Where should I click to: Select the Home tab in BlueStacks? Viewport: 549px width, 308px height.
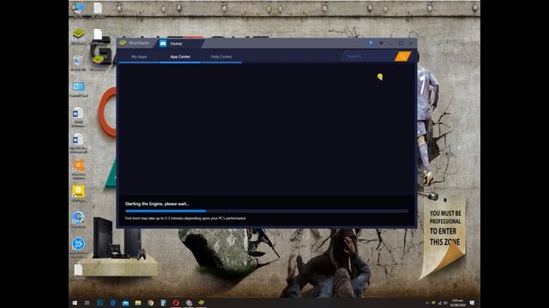[178, 44]
